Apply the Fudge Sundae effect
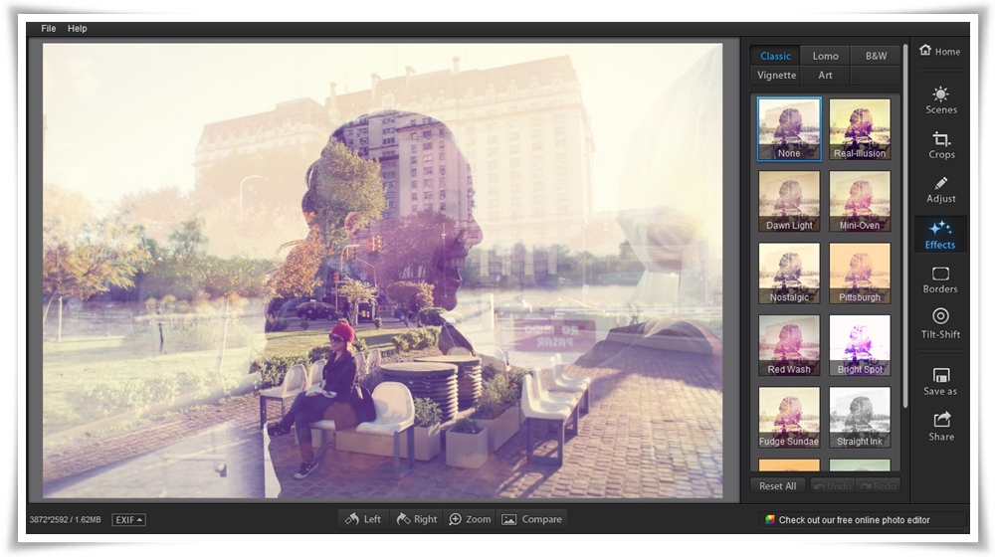Viewport: 995px width, 557px height. point(789,418)
